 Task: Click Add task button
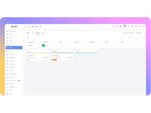click(x=139, y=33)
